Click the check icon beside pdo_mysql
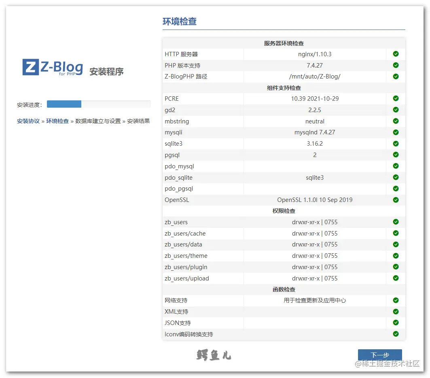 396,166
